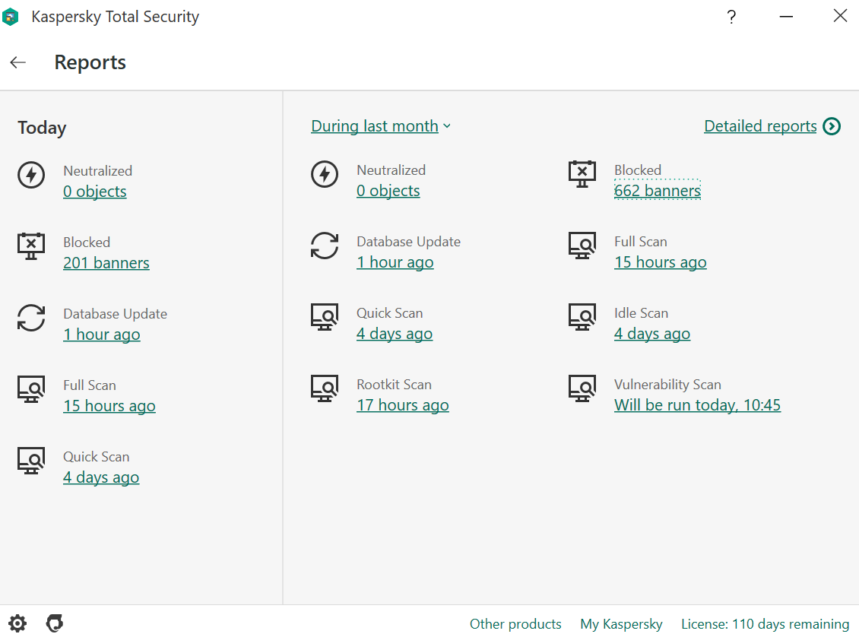Screen dimensions: 859x634
Task: Click the Rootkit Scan monitor icon
Action: point(325,389)
